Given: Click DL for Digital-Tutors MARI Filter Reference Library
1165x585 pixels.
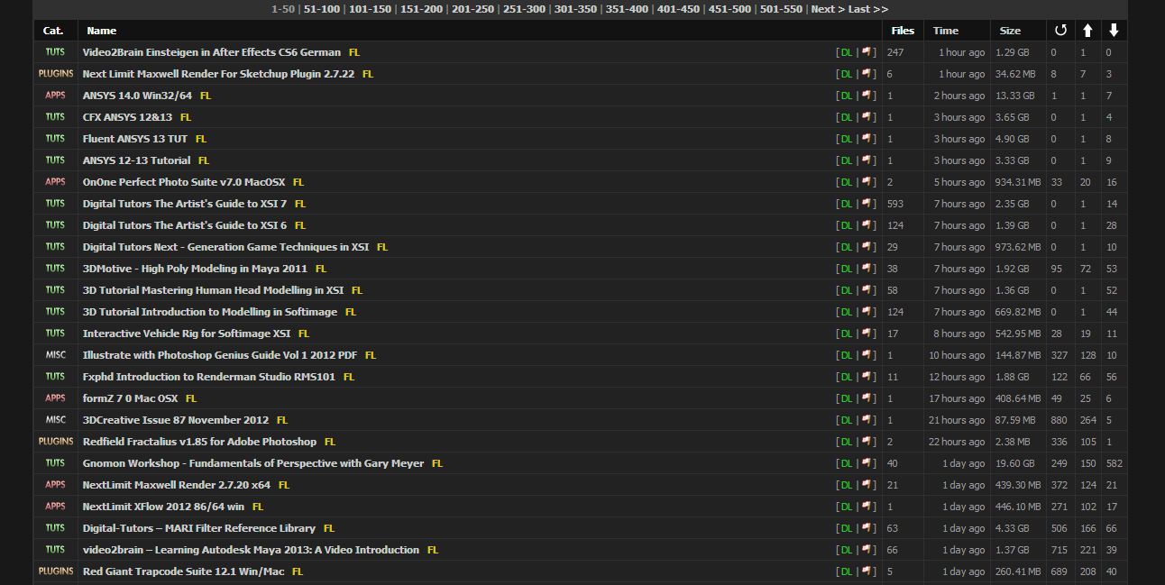Looking at the screenshot, I should click(x=846, y=528).
